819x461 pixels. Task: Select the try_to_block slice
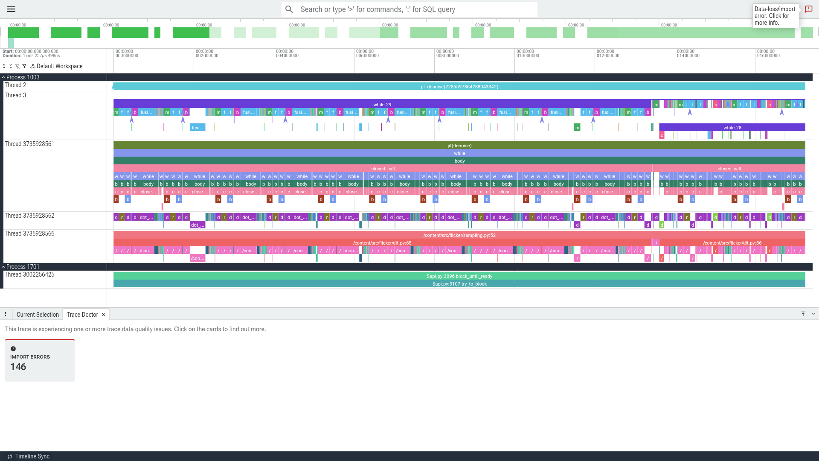pyautogui.click(x=459, y=284)
